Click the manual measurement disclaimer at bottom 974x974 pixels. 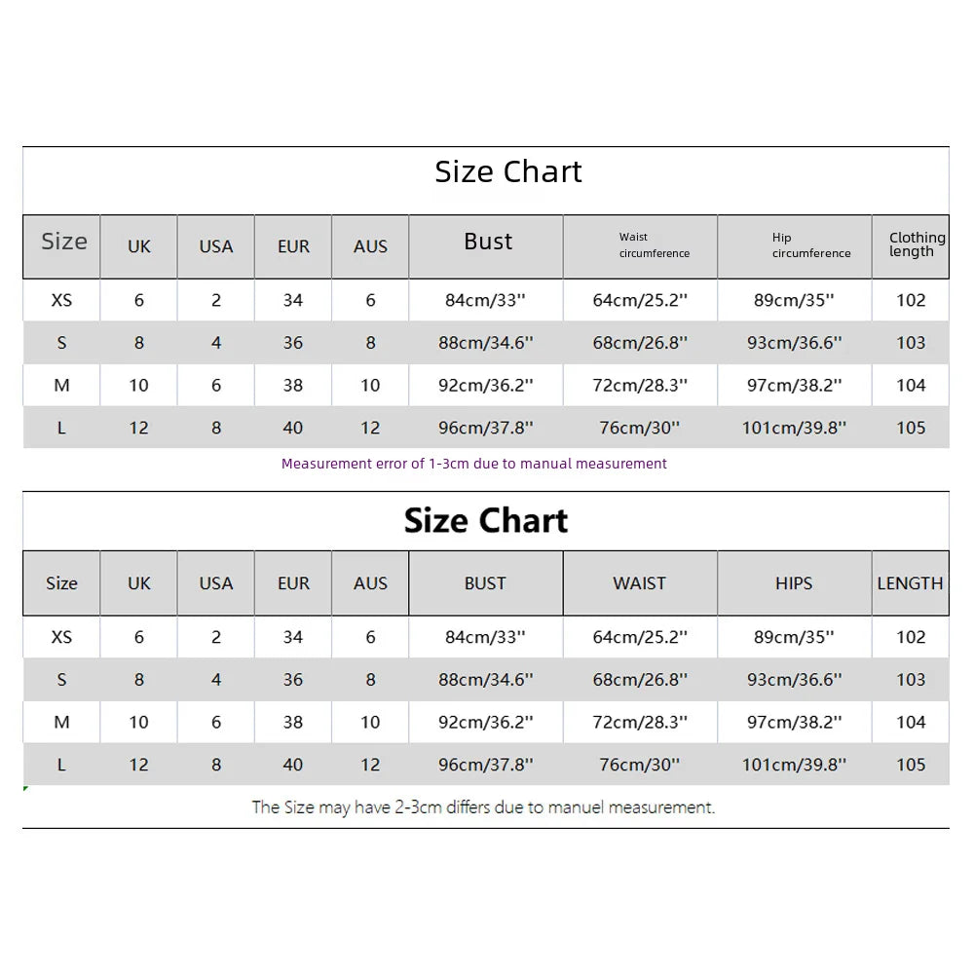coord(483,807)
